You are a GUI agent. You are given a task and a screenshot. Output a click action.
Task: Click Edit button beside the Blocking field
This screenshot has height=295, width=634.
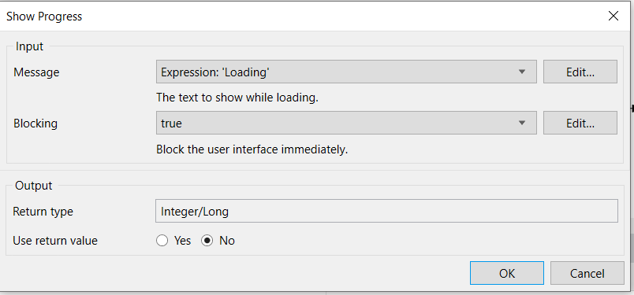pos(580,123)
